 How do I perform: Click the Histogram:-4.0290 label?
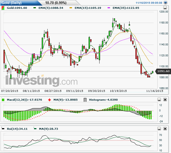(x=103, y=100)
